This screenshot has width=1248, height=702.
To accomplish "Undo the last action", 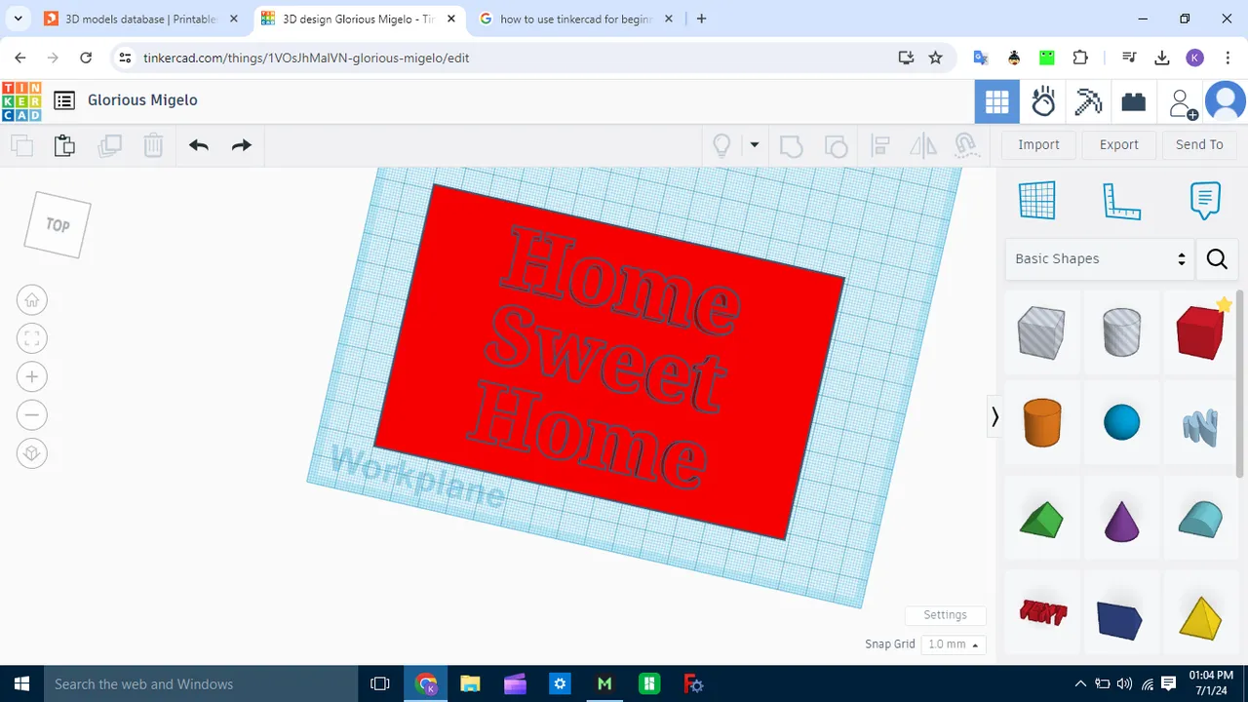I will tap(198, 144).
